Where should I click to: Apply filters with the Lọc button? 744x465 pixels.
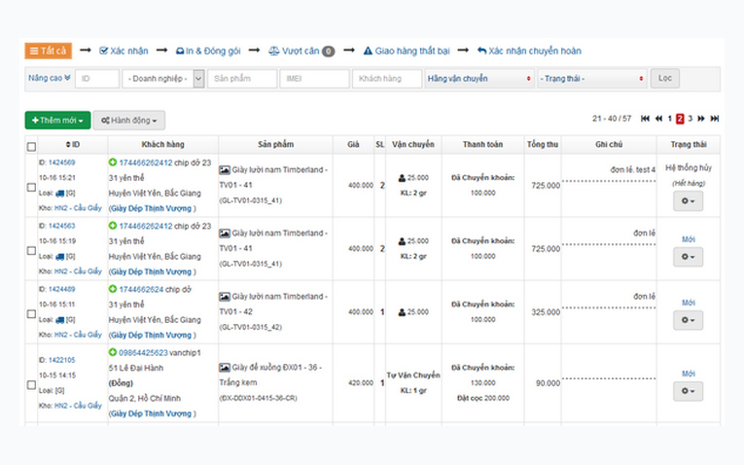point(665,78)
